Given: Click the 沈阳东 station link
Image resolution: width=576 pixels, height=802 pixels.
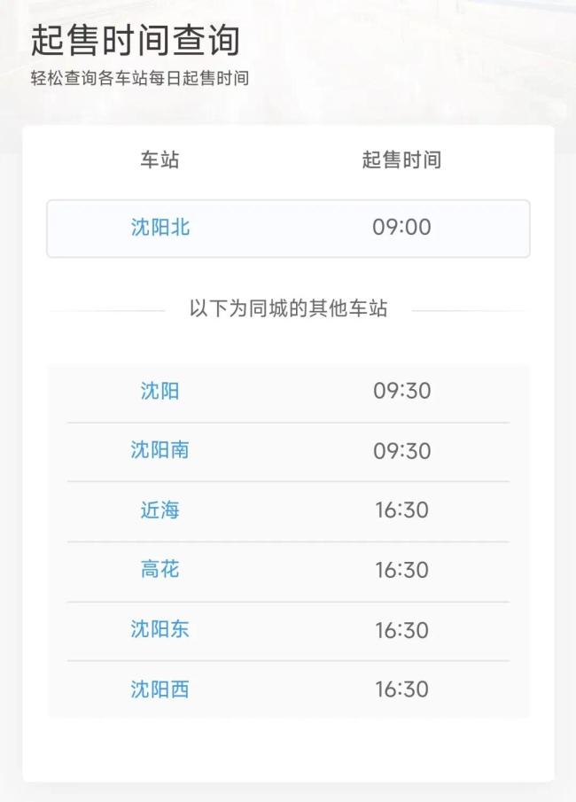Looking at the screenshot, I should point(158,629).
